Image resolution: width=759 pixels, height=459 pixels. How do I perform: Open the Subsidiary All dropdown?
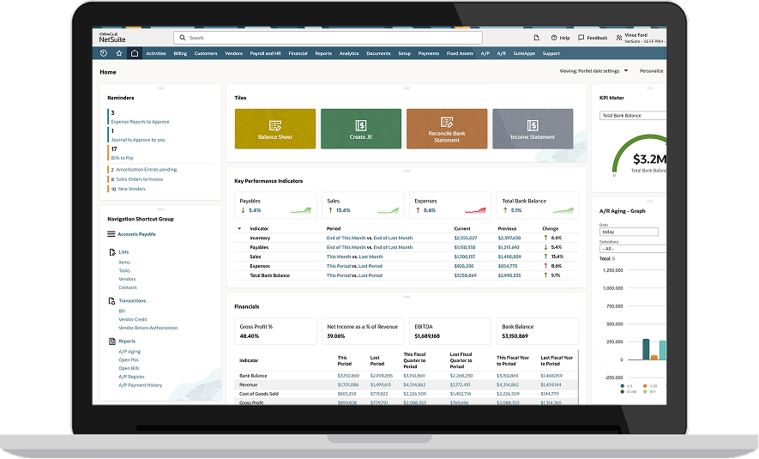coord(629,249)
